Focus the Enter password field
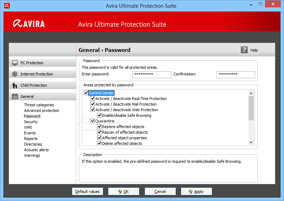This screenshot has height=201, width=284. (152, 74)
